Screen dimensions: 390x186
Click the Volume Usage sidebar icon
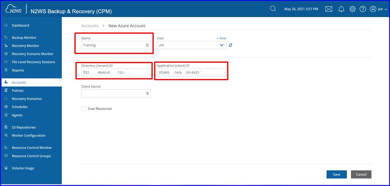click(x=6, y=168)
